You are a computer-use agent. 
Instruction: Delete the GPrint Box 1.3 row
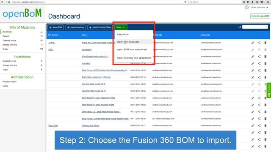[x=265, y=111]
